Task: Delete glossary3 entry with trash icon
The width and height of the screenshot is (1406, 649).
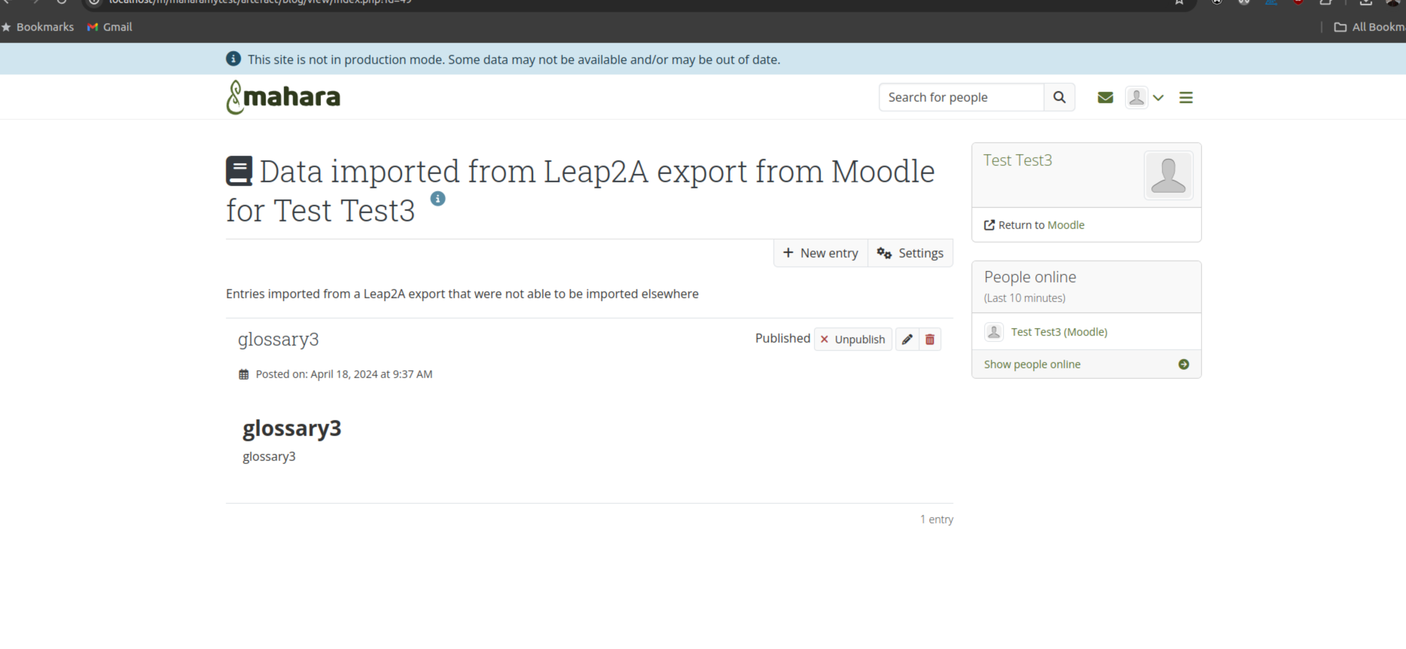Action: point(930,340)
